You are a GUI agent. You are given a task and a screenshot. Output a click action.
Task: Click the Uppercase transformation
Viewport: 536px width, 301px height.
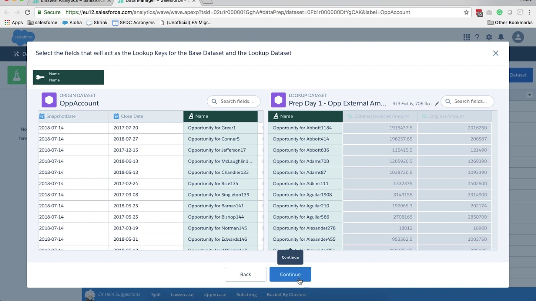click(x=215, y=294)
